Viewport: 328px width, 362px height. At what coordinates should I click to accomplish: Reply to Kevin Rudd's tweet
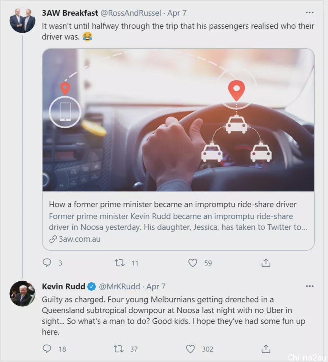pos(47,349)
